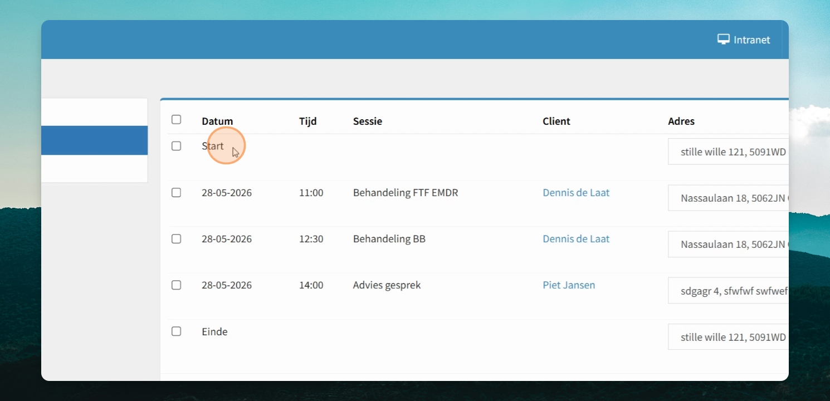
Task: Click the Datum column header
Action: pos(217,121)
